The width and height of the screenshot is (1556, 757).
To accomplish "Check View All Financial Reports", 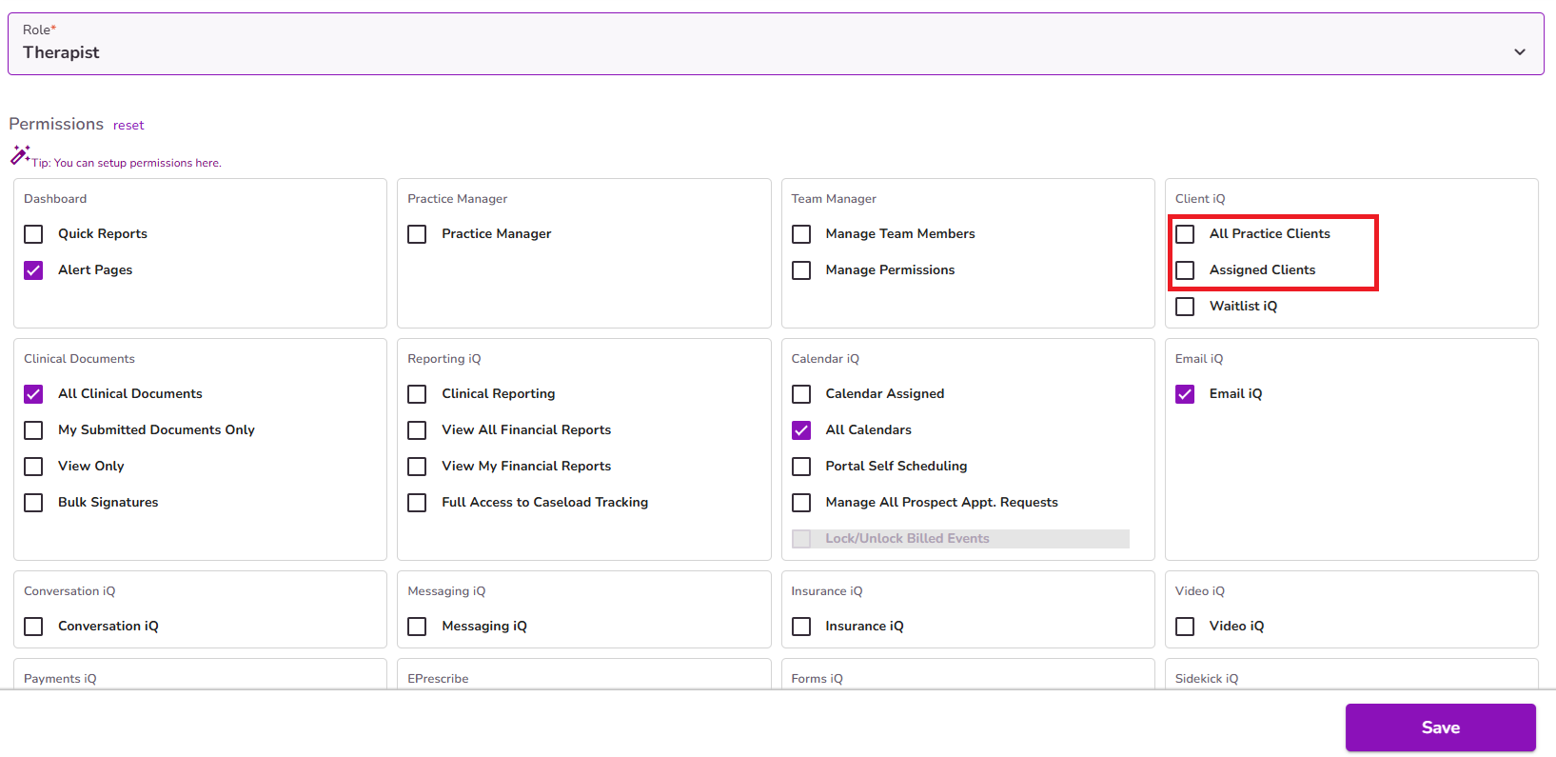I will 417,430.
